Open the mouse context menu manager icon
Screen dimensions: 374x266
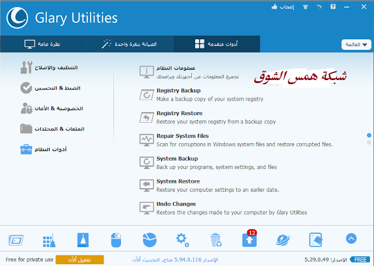pyautogui.click(x=116, y=240)
